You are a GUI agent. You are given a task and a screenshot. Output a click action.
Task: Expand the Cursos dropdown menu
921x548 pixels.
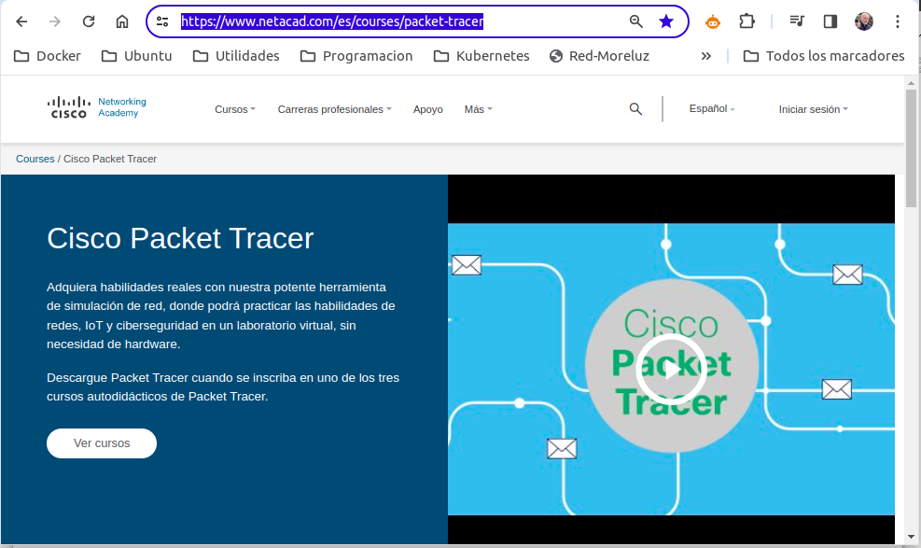coord(234,109)
